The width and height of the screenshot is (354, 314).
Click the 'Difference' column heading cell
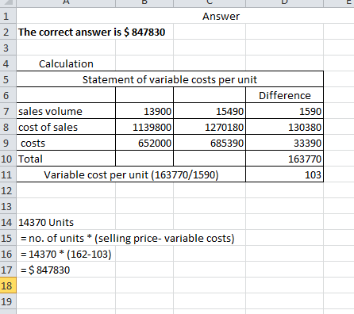click(x=284, y=95)
